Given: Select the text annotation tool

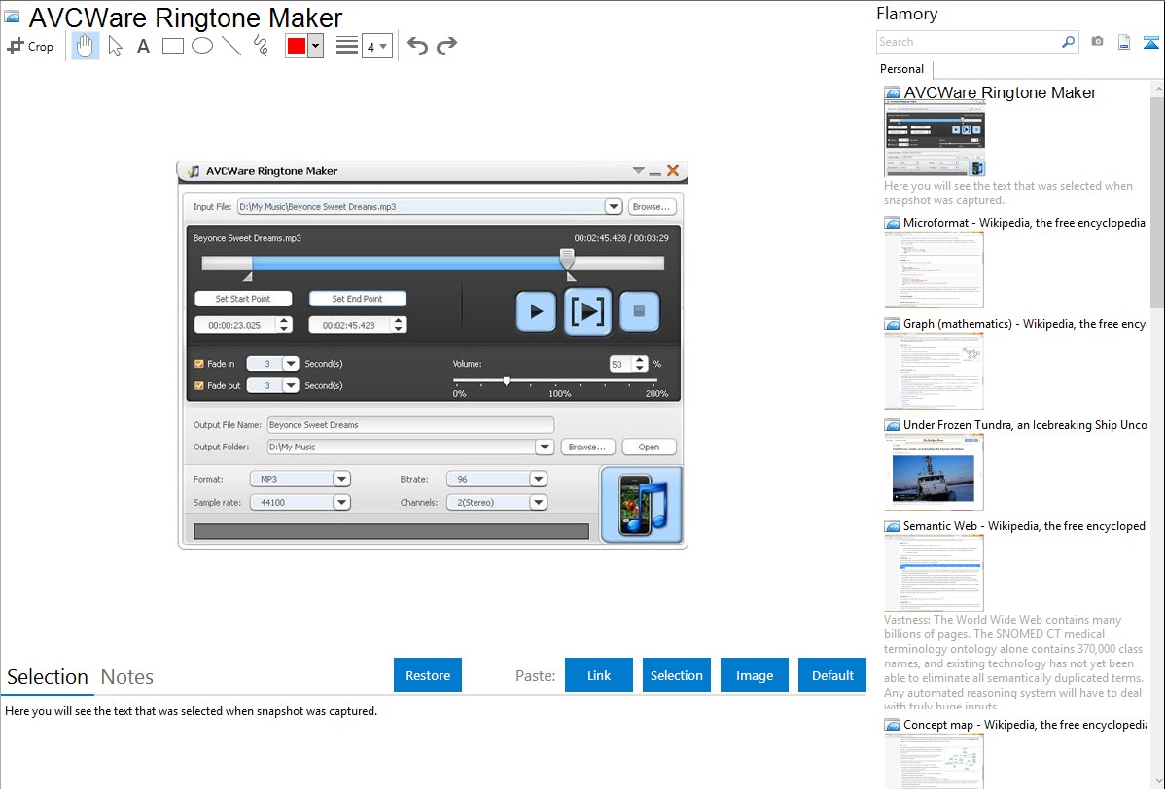Looking at the screenshot, I should point(143,46).
